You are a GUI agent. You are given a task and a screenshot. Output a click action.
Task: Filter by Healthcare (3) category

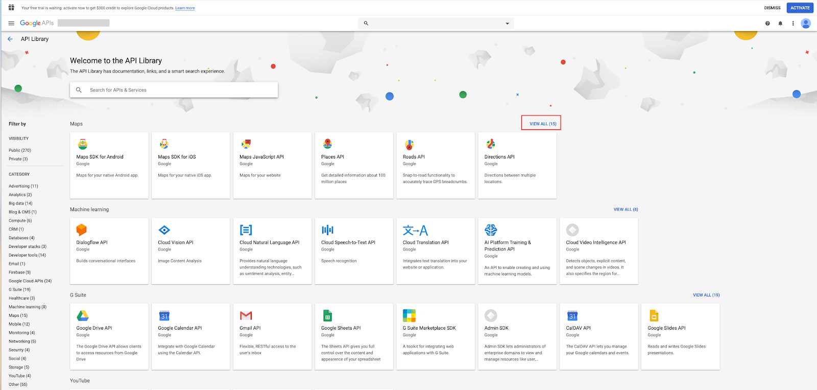coord(22,299)
